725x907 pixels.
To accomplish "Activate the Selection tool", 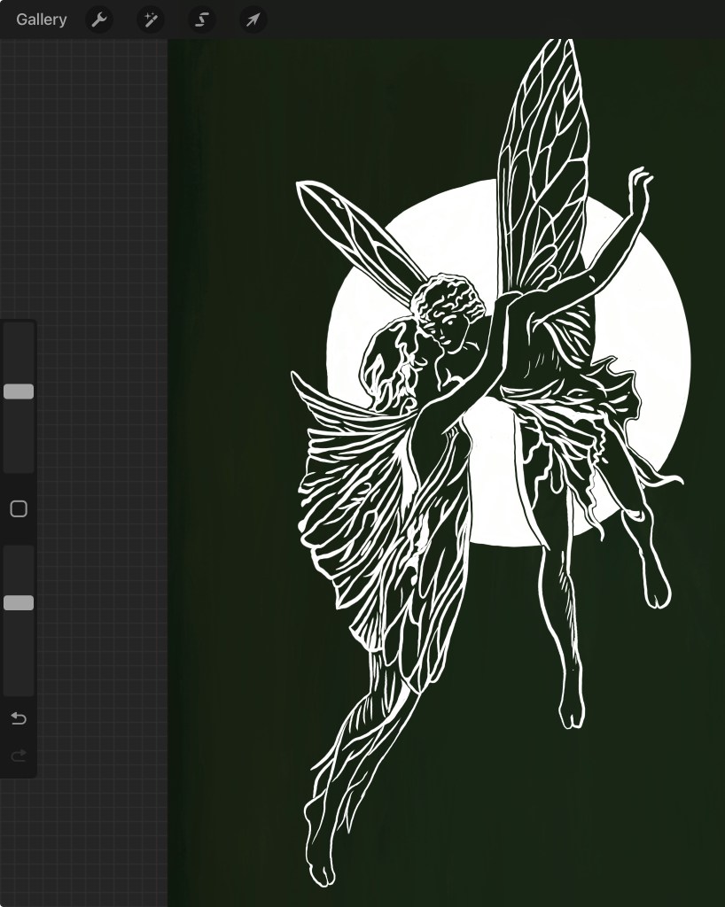I will point(201,19).
